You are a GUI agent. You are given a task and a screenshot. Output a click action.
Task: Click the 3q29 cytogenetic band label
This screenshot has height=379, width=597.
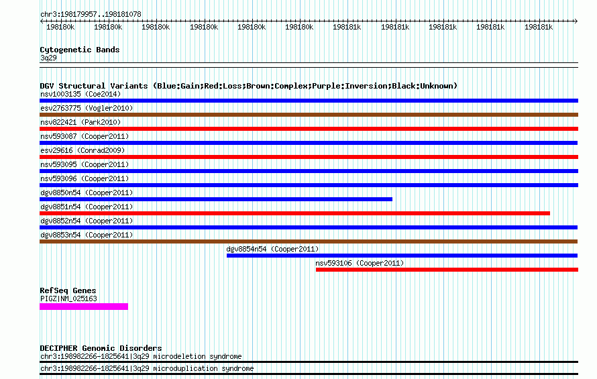[48, 58]
